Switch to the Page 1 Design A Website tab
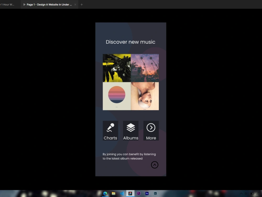 click(49, 4)
